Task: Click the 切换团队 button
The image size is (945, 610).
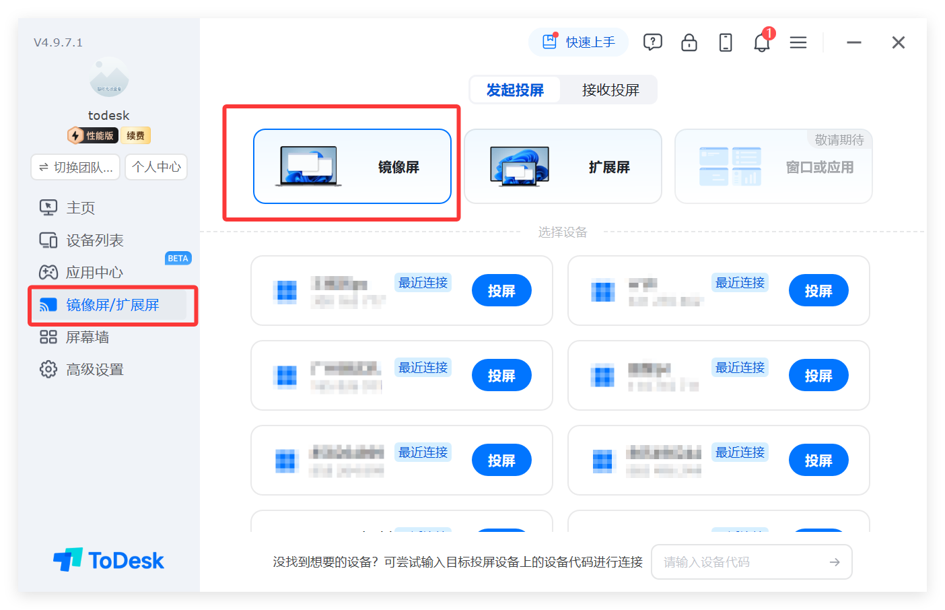Action: 75,167
